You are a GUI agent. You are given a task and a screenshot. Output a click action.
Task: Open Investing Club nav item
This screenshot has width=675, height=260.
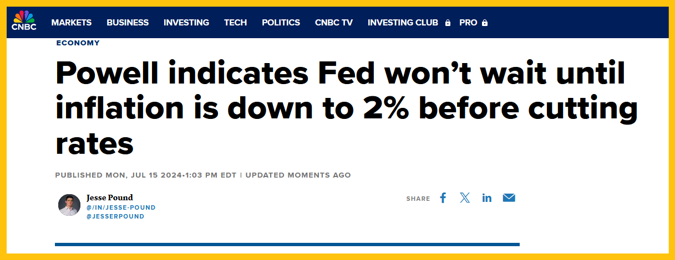pos(403,23)
